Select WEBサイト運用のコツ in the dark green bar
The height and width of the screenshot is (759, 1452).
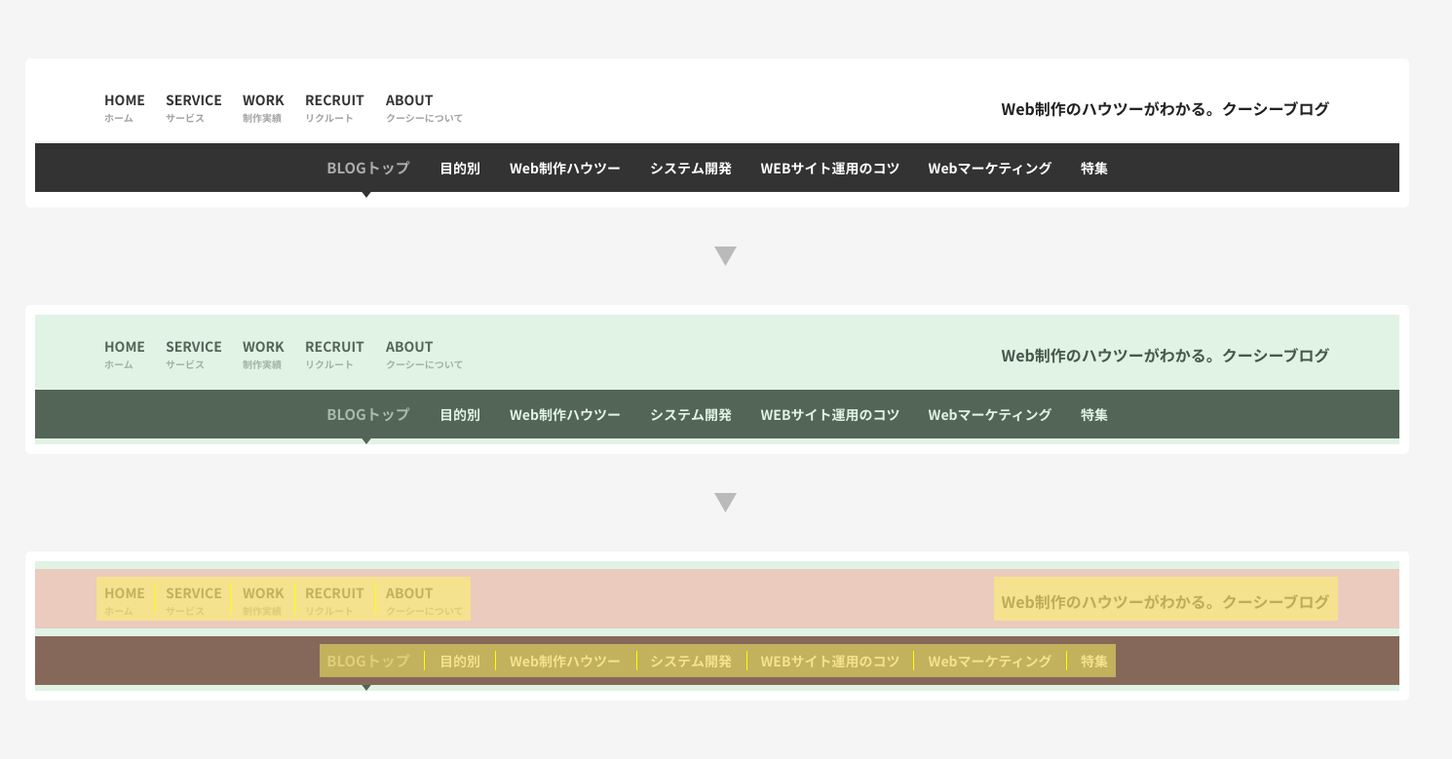pos(830,414)
